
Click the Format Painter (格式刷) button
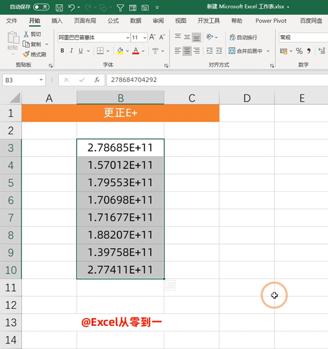point(35,54)
